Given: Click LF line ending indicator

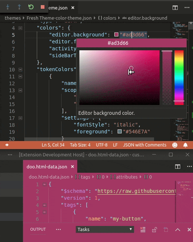Looking at the screenshot, I should tap(115, 145).
